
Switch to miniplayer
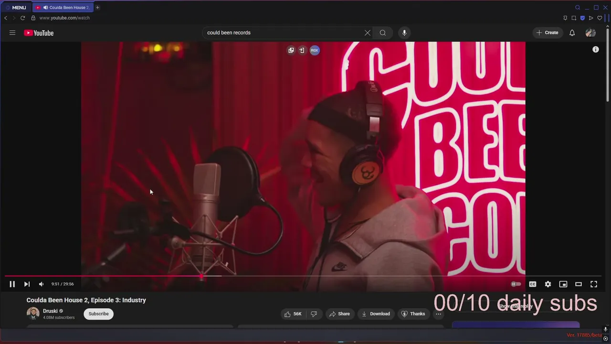pos(563,284)
